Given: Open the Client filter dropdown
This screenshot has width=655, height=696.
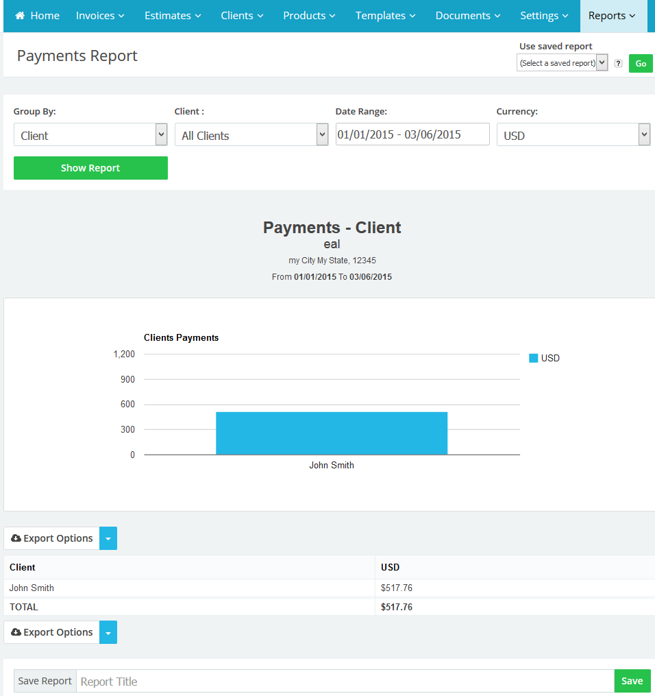Looking at the screenshot, I should (x=251, y=135).
